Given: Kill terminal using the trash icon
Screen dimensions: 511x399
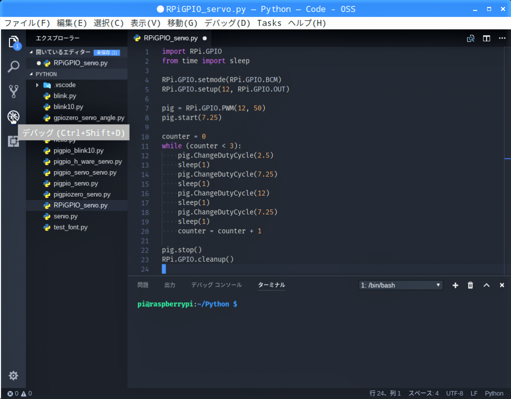Looking at the screenshot, I should pos(470,285).
